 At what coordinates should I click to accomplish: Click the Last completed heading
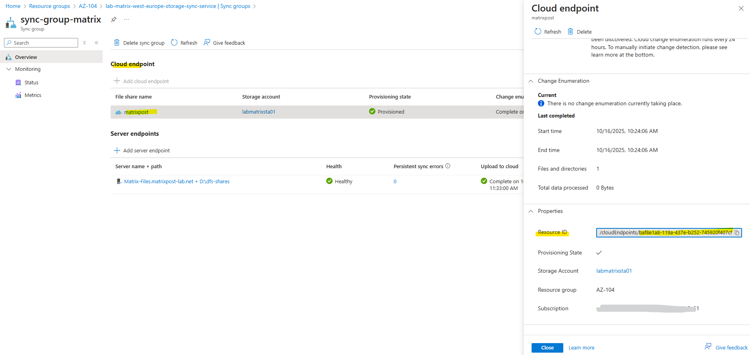(x=556, y=116)
